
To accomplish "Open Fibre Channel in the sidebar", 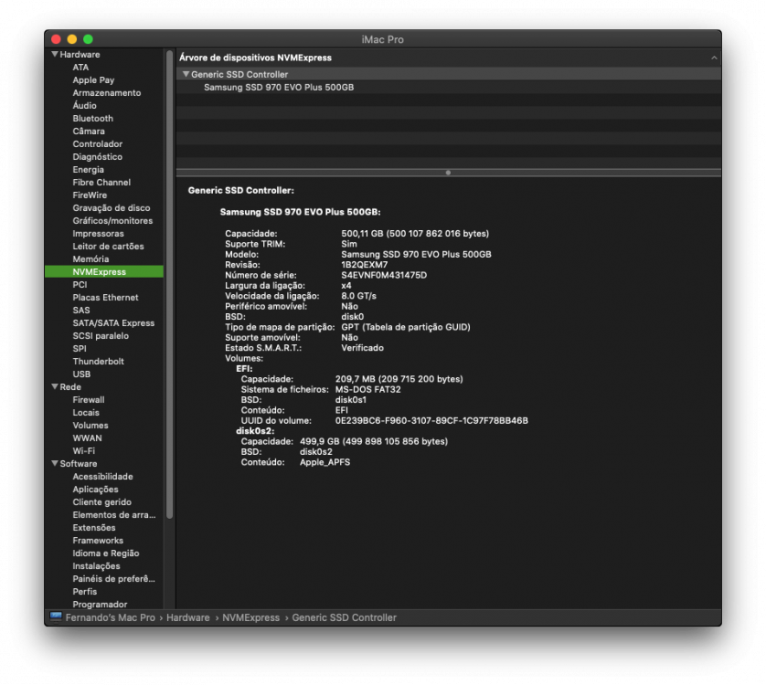I will click(x=101, y=182).
